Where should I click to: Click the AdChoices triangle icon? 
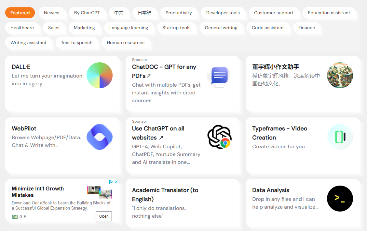click(x=111, y=182)
